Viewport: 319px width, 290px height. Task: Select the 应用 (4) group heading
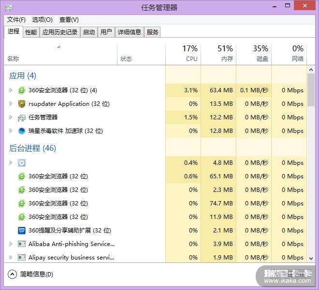coord(23,76)
